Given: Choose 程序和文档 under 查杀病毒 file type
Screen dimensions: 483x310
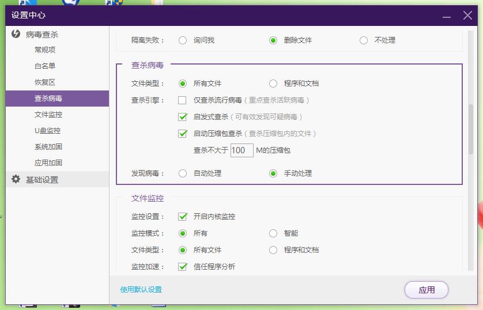Looking at the screenshot, I should [273, 84].
